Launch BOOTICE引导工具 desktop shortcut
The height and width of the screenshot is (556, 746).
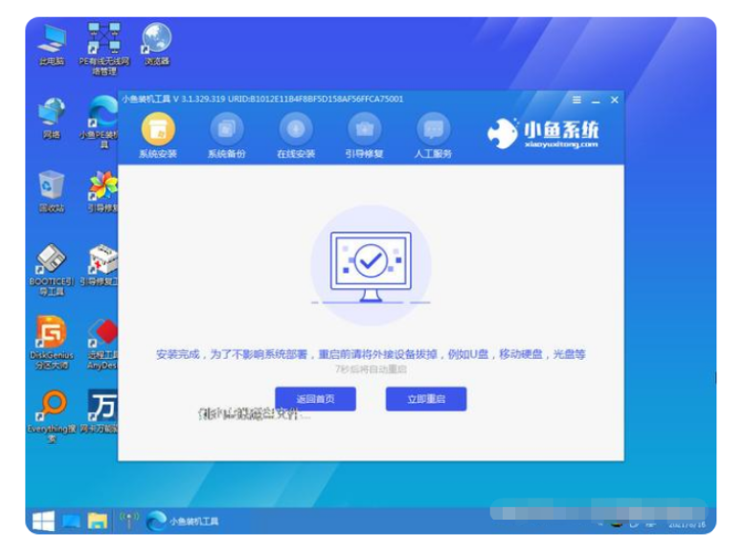52,264
